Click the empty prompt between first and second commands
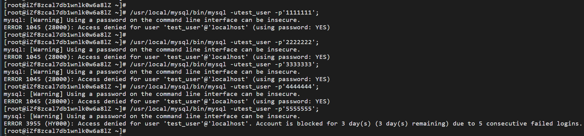Image resolution: width=584 pixels, height=136 pixels. click(65, 35)
